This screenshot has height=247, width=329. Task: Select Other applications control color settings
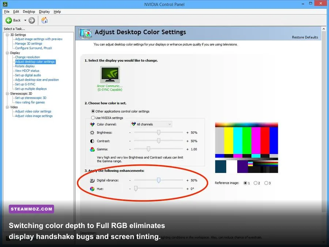(x=93, y=111)
